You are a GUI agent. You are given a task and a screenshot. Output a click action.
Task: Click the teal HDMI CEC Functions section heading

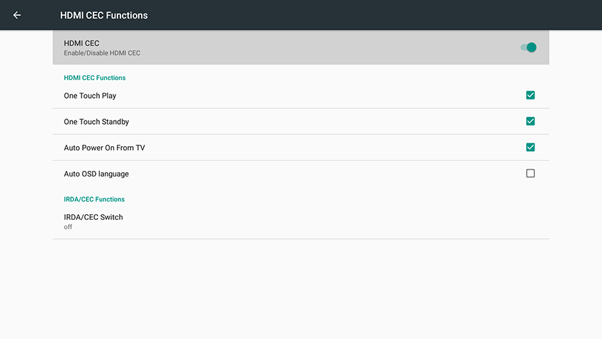(x=94, y=77)
